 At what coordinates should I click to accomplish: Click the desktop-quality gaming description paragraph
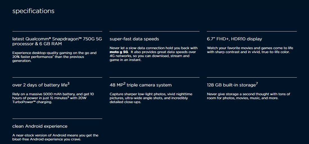pos(54,57)
